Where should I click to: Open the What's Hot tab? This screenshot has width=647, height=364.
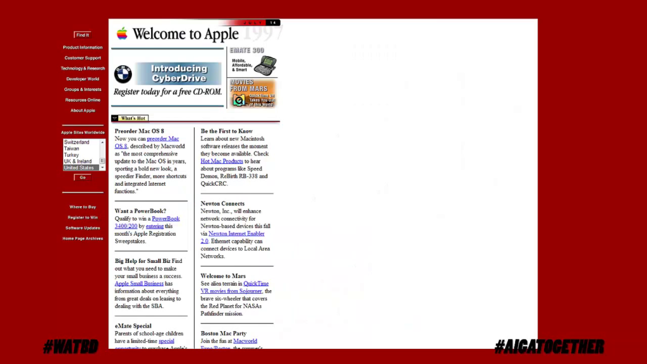(x=133, y=118)
